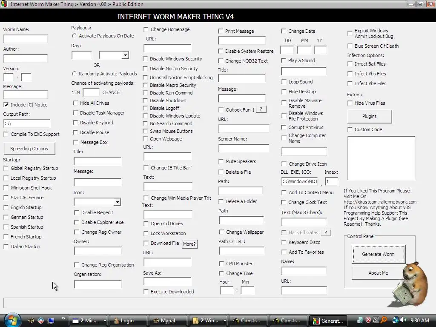436x327 pixels.
Task: Click the grey tray icon beside the red X
Action: point(376,320)
